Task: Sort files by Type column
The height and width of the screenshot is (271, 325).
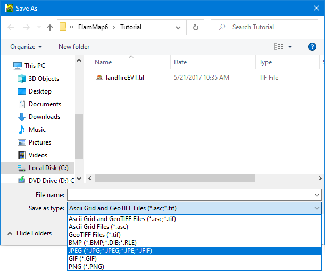Action: (265, 62)
